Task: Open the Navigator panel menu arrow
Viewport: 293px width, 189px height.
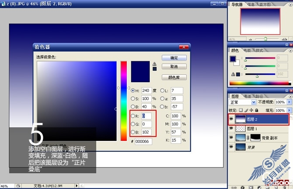Action: [290, 5]
